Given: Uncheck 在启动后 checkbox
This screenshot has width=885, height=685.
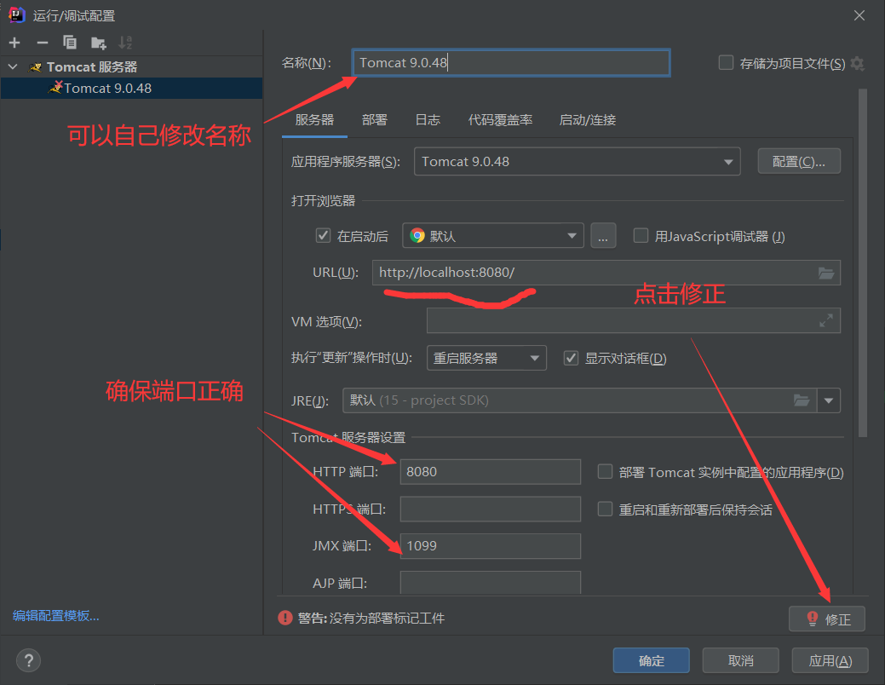Looking at the screenshot, I should click(323, 235).
